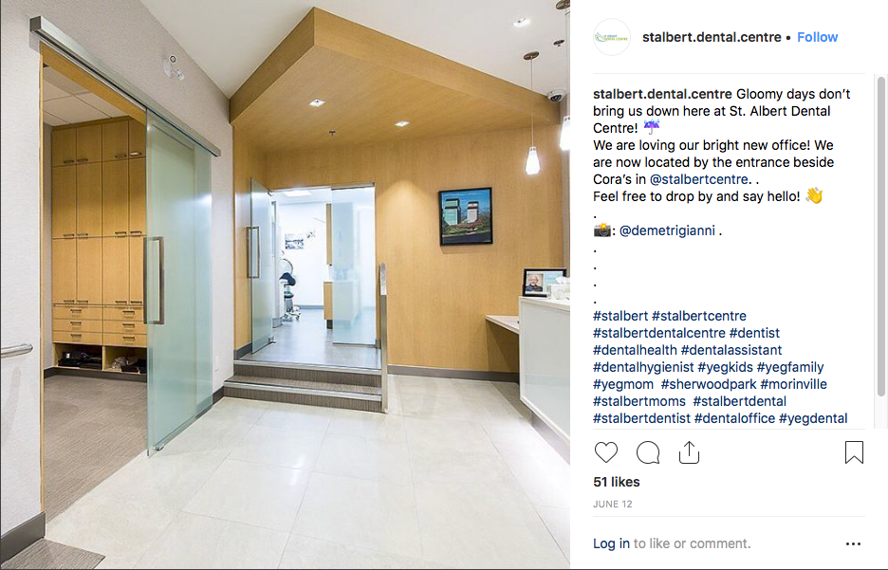Open the #stalbertdentalcentre hashtag

tap(658, 333)
